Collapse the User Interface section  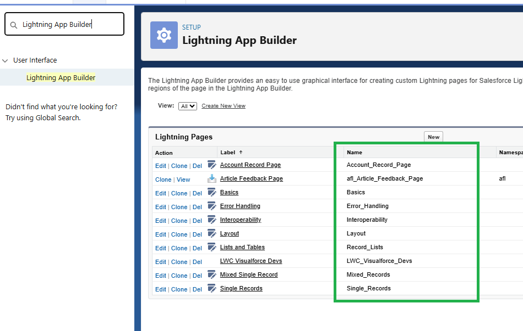pyautogui.click(x=5, y=60)
